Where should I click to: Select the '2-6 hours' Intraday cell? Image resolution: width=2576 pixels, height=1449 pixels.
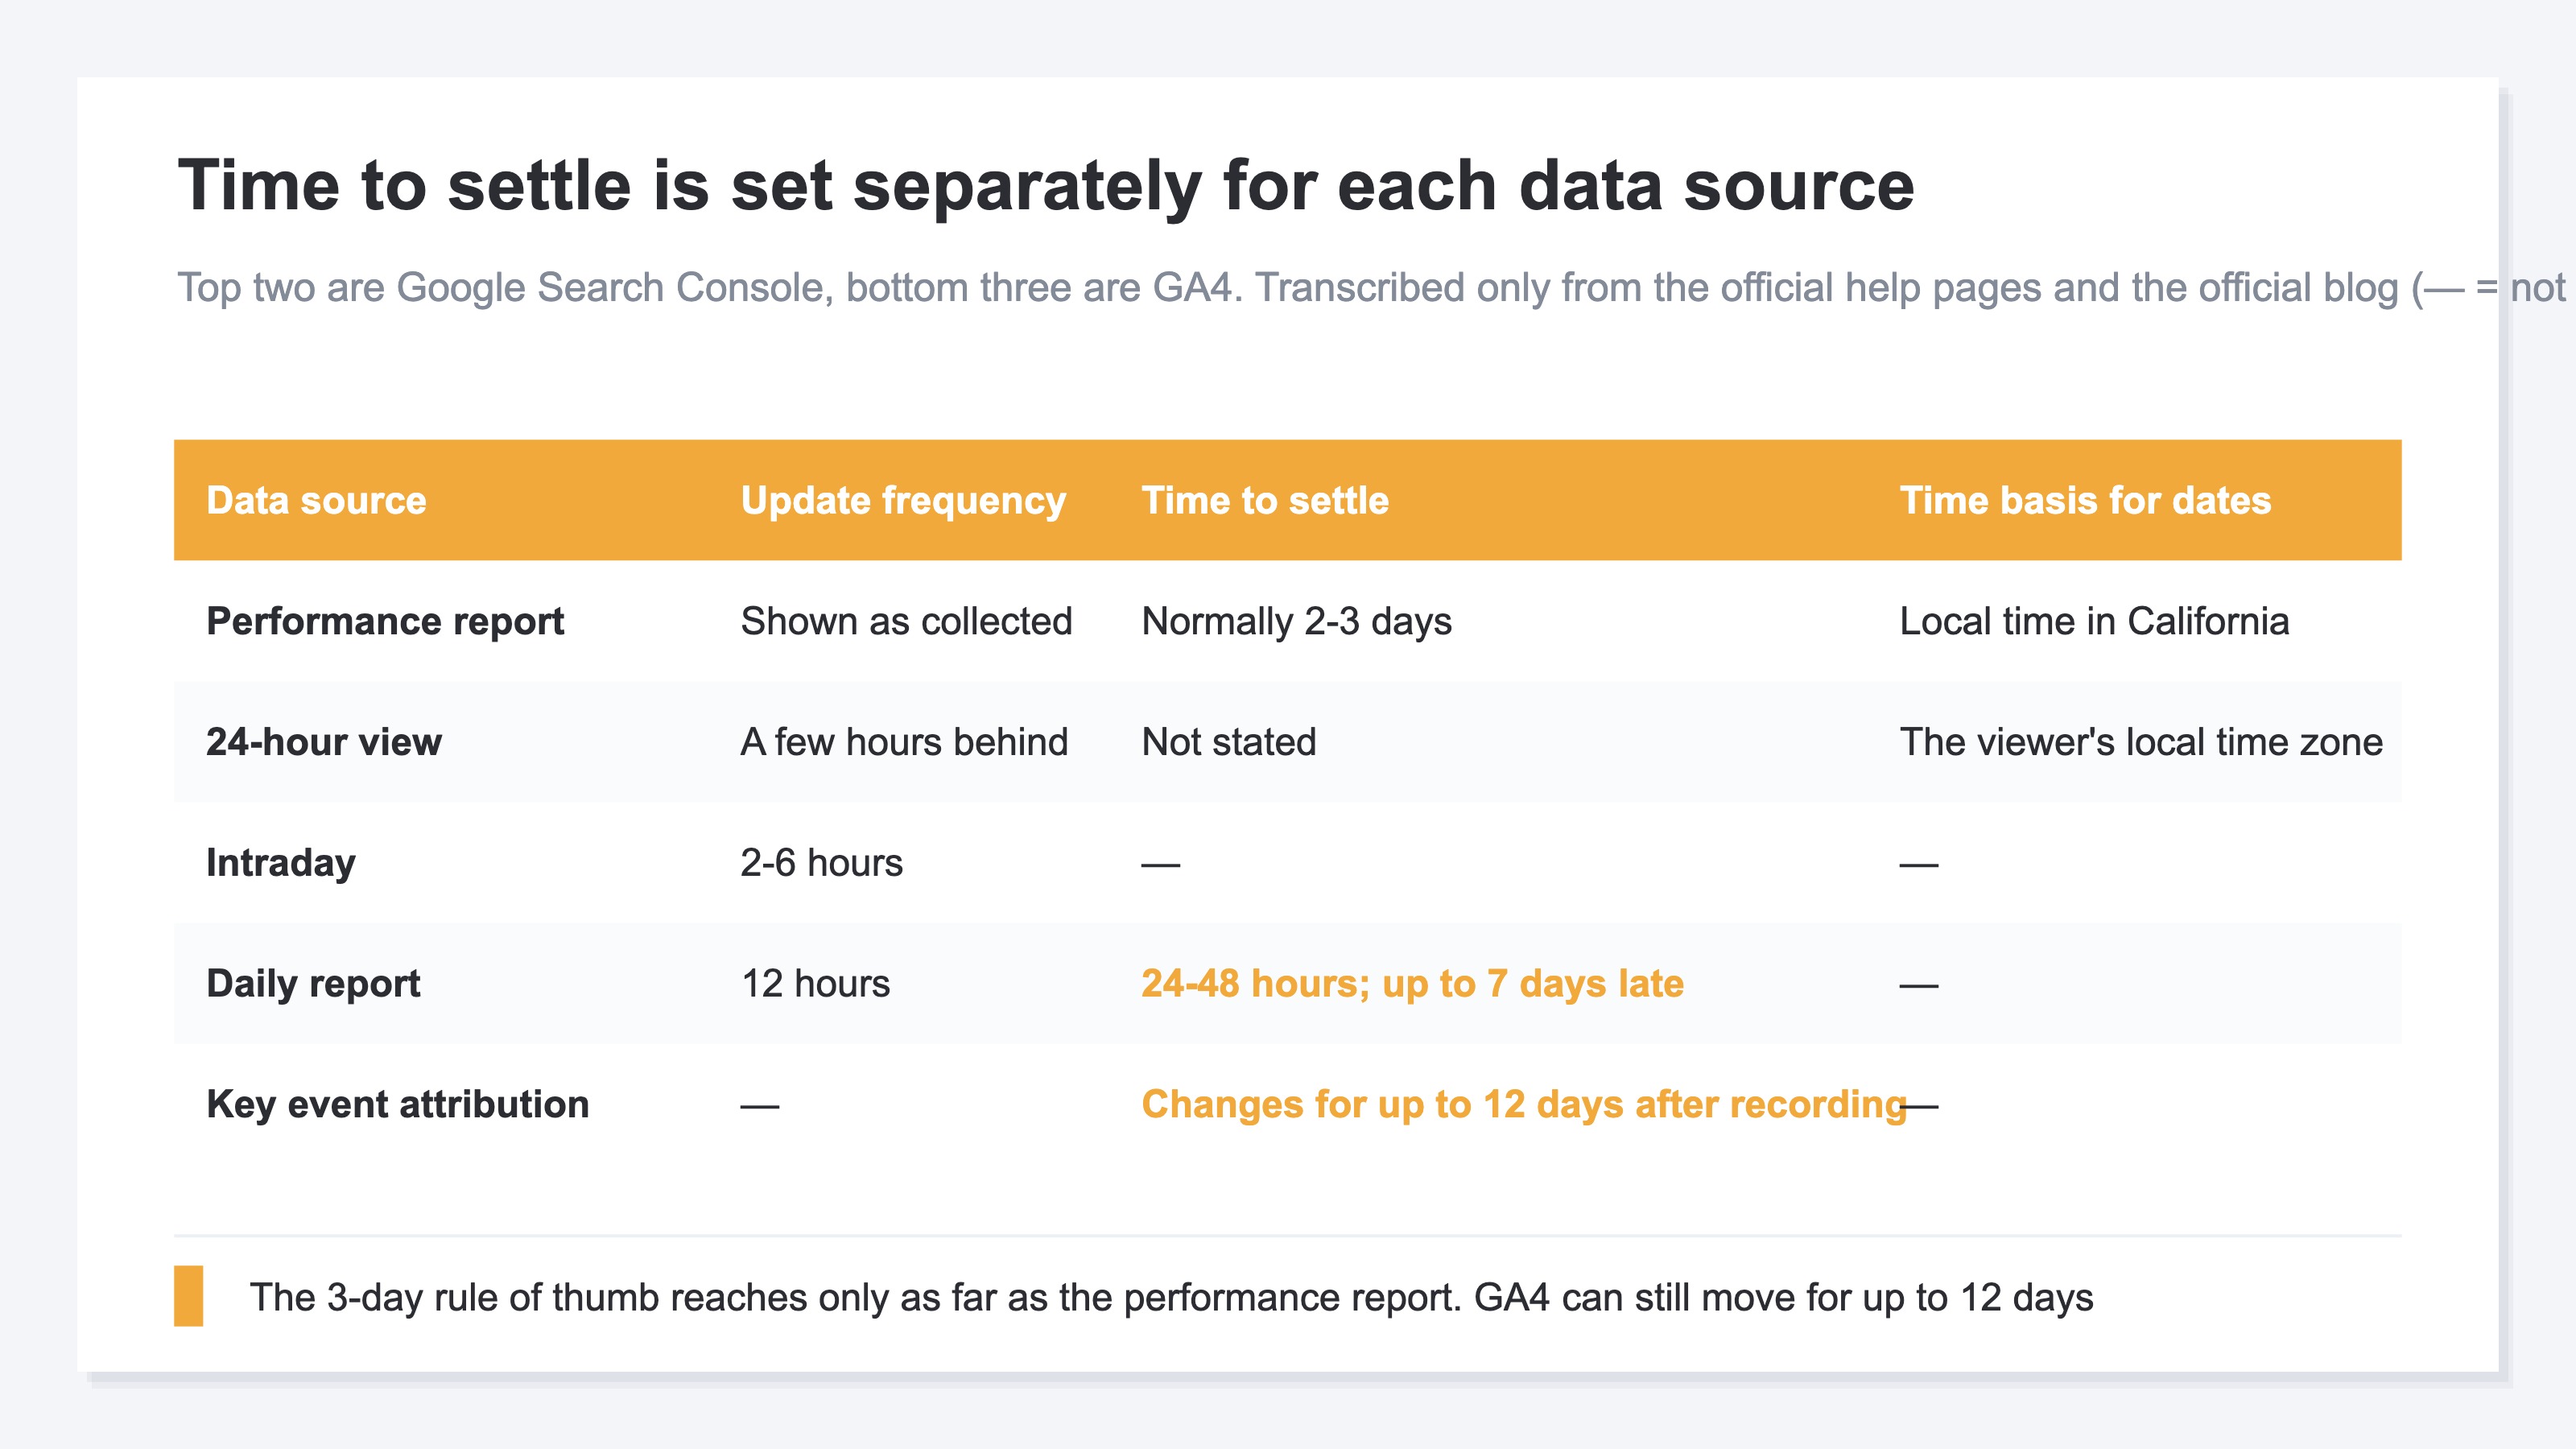pos(821,863)
